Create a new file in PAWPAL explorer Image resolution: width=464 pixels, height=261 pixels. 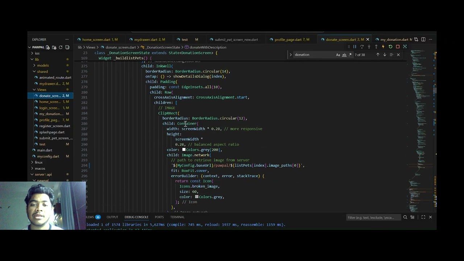point(47,47)
